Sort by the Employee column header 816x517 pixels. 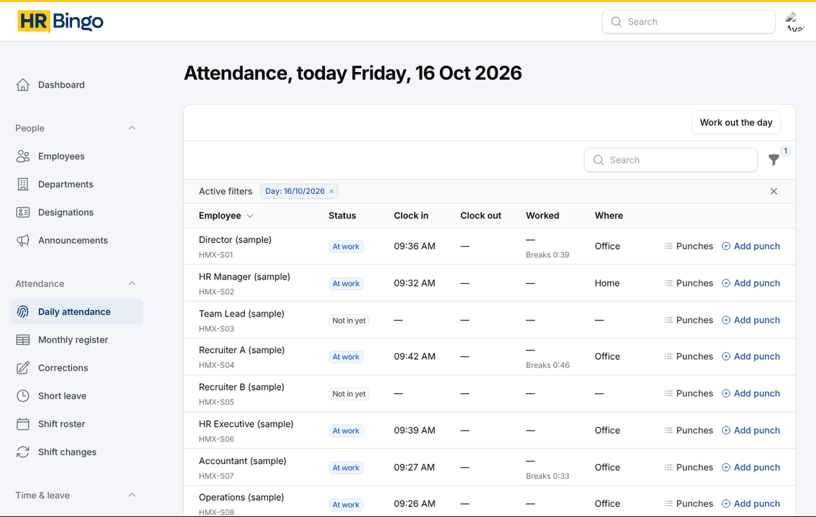(226, 216)
